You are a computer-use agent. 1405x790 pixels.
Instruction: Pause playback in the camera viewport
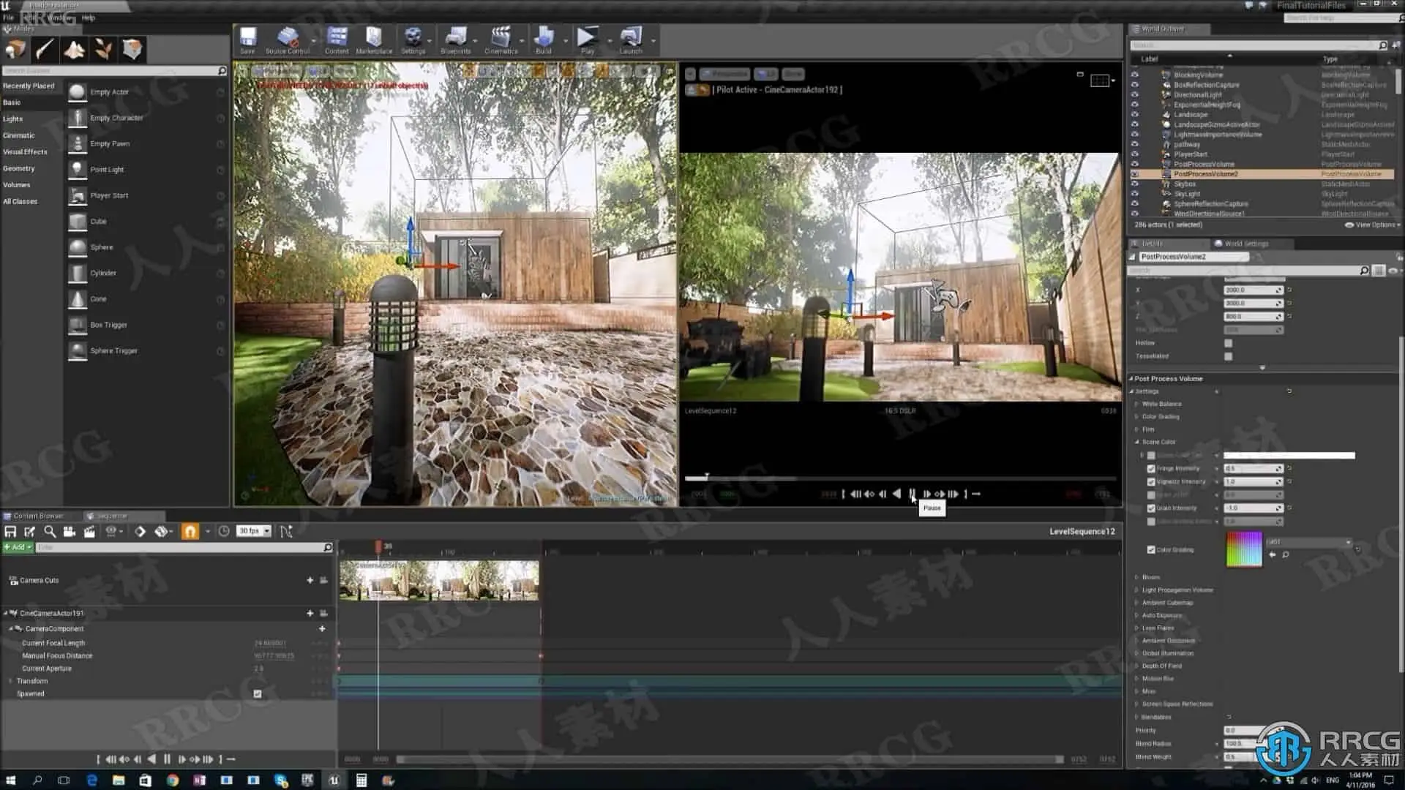912,494
